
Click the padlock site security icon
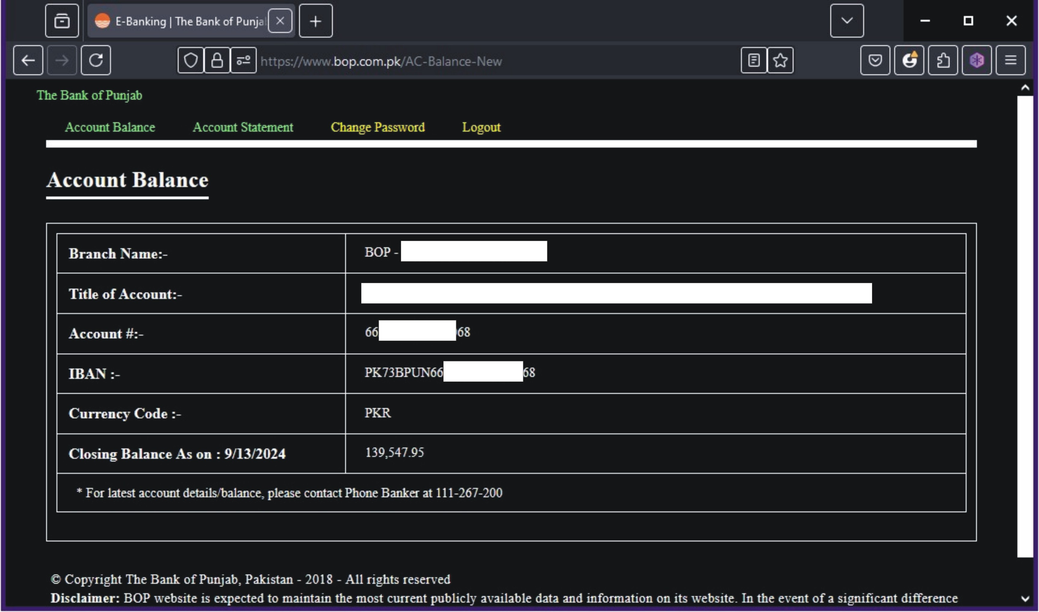(x=217, y=60)
